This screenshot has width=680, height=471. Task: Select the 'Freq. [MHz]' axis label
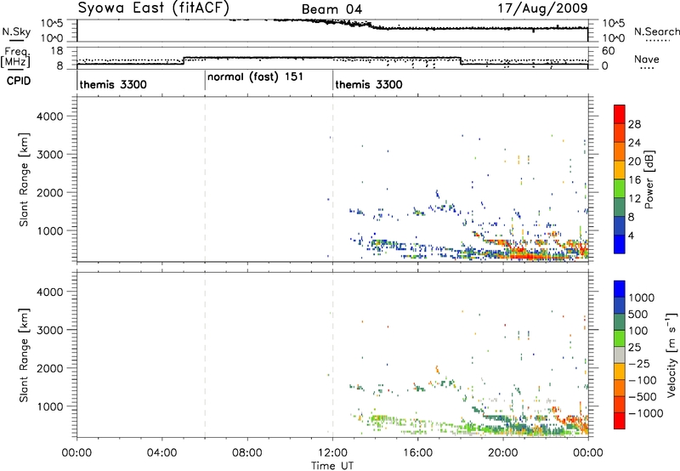coord(15,57)
